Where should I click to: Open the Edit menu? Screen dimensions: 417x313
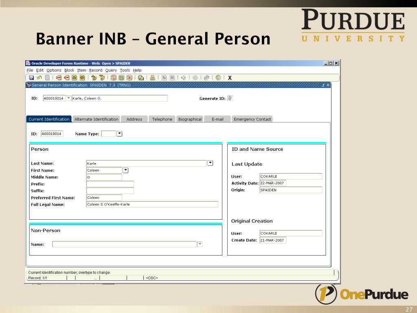coord(40,70)
